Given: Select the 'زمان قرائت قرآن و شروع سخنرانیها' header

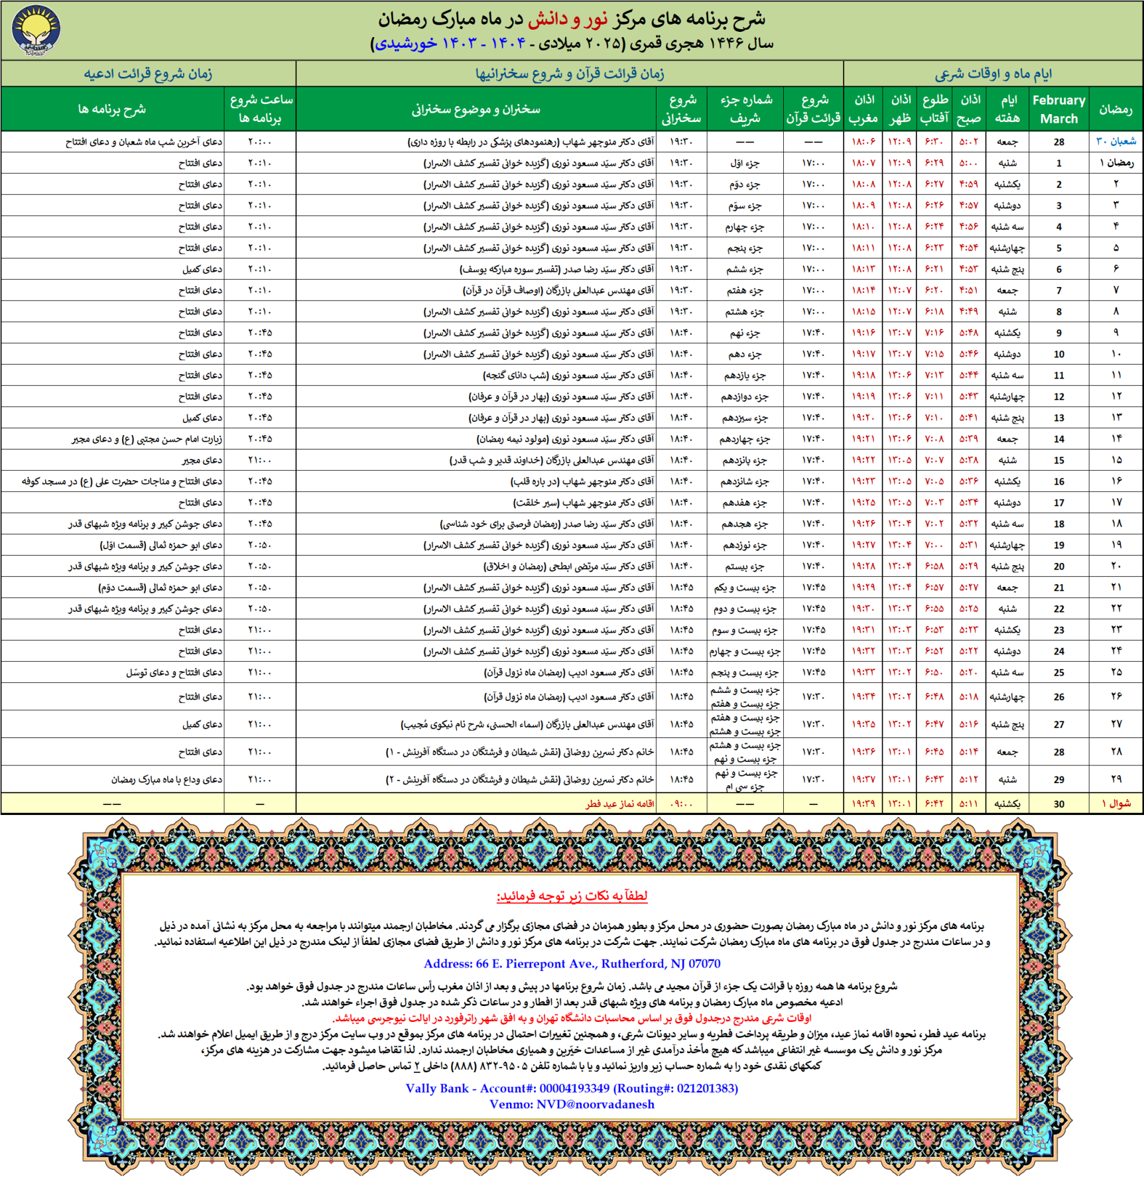Looking at the screenshot, I should [569, 74].
